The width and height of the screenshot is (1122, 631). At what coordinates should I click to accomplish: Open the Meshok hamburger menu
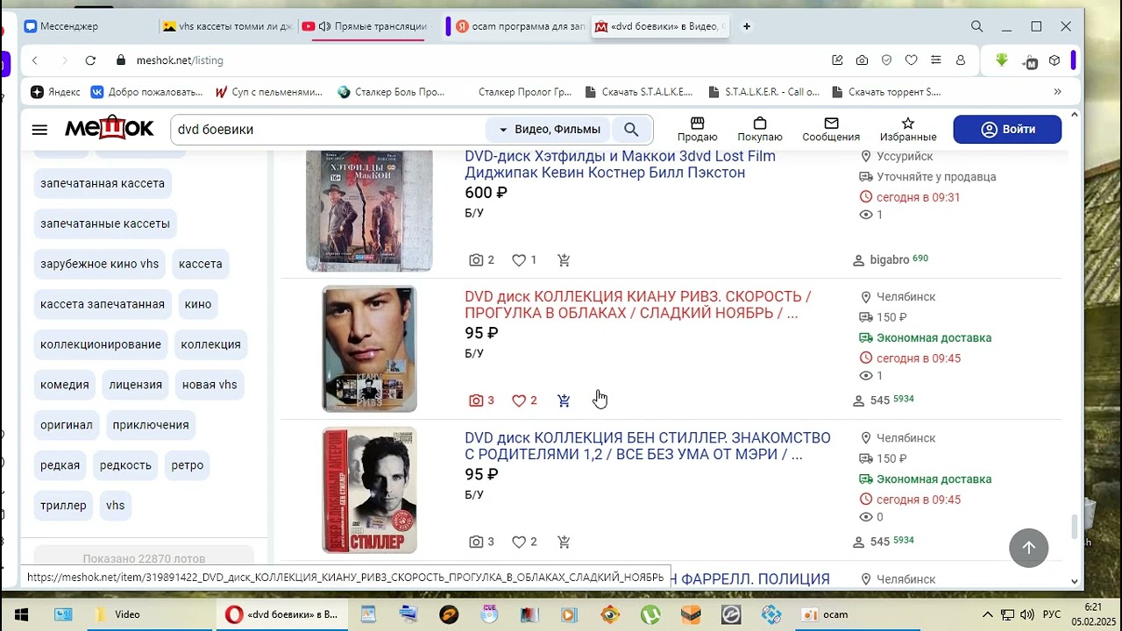(x=39, y=130)
